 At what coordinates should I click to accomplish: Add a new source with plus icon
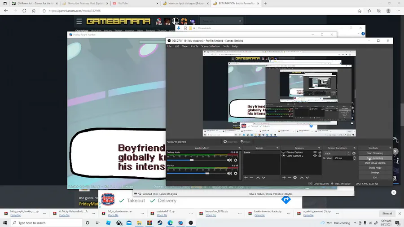284,178
